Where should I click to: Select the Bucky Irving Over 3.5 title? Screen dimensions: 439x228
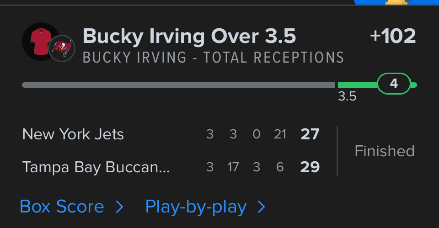tap(189, 36)
